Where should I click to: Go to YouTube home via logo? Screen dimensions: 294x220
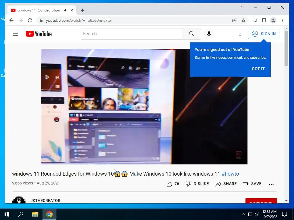tap(39, 34)
